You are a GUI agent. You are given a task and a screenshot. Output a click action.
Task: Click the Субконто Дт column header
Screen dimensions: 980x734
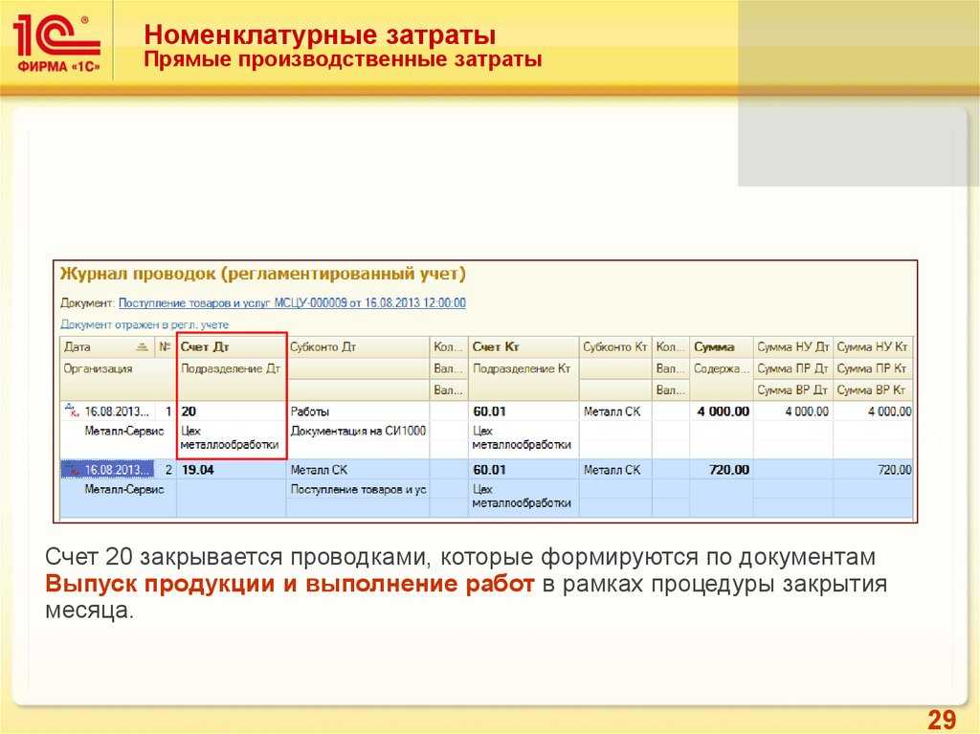358,347
